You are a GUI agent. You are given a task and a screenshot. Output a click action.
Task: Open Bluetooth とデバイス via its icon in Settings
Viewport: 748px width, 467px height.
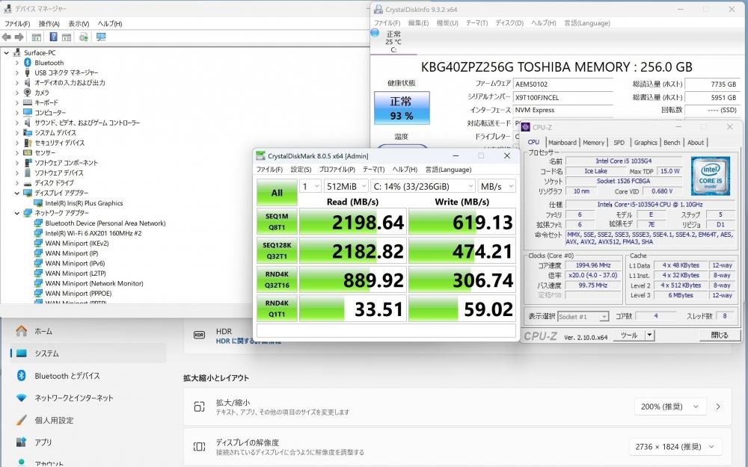[21, 376]
